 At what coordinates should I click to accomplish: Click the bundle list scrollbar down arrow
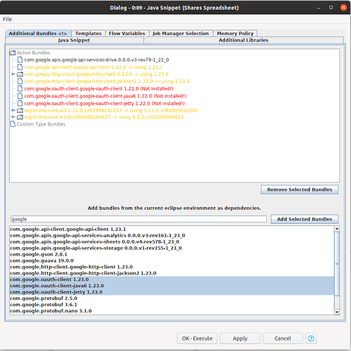click(x=337, y=312)
